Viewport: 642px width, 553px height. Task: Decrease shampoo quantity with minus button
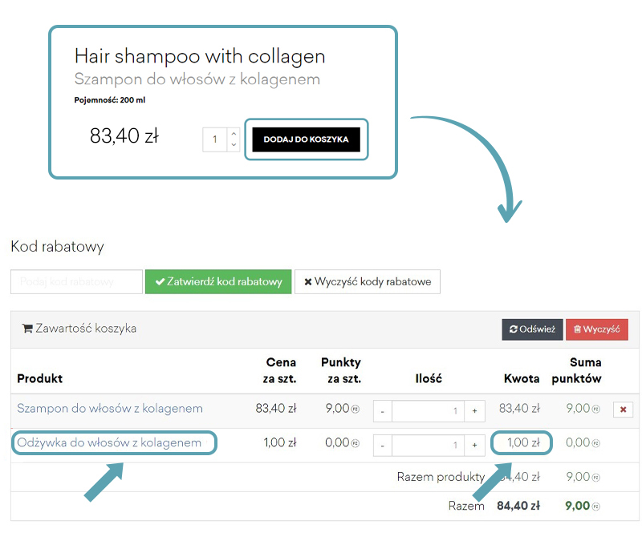[x=382, y=411]
